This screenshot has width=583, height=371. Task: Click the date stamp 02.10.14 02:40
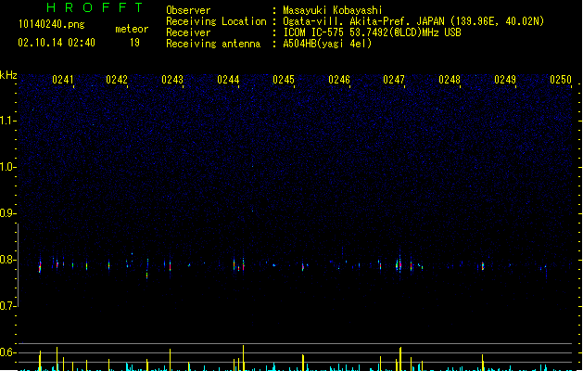coord(57,43)
